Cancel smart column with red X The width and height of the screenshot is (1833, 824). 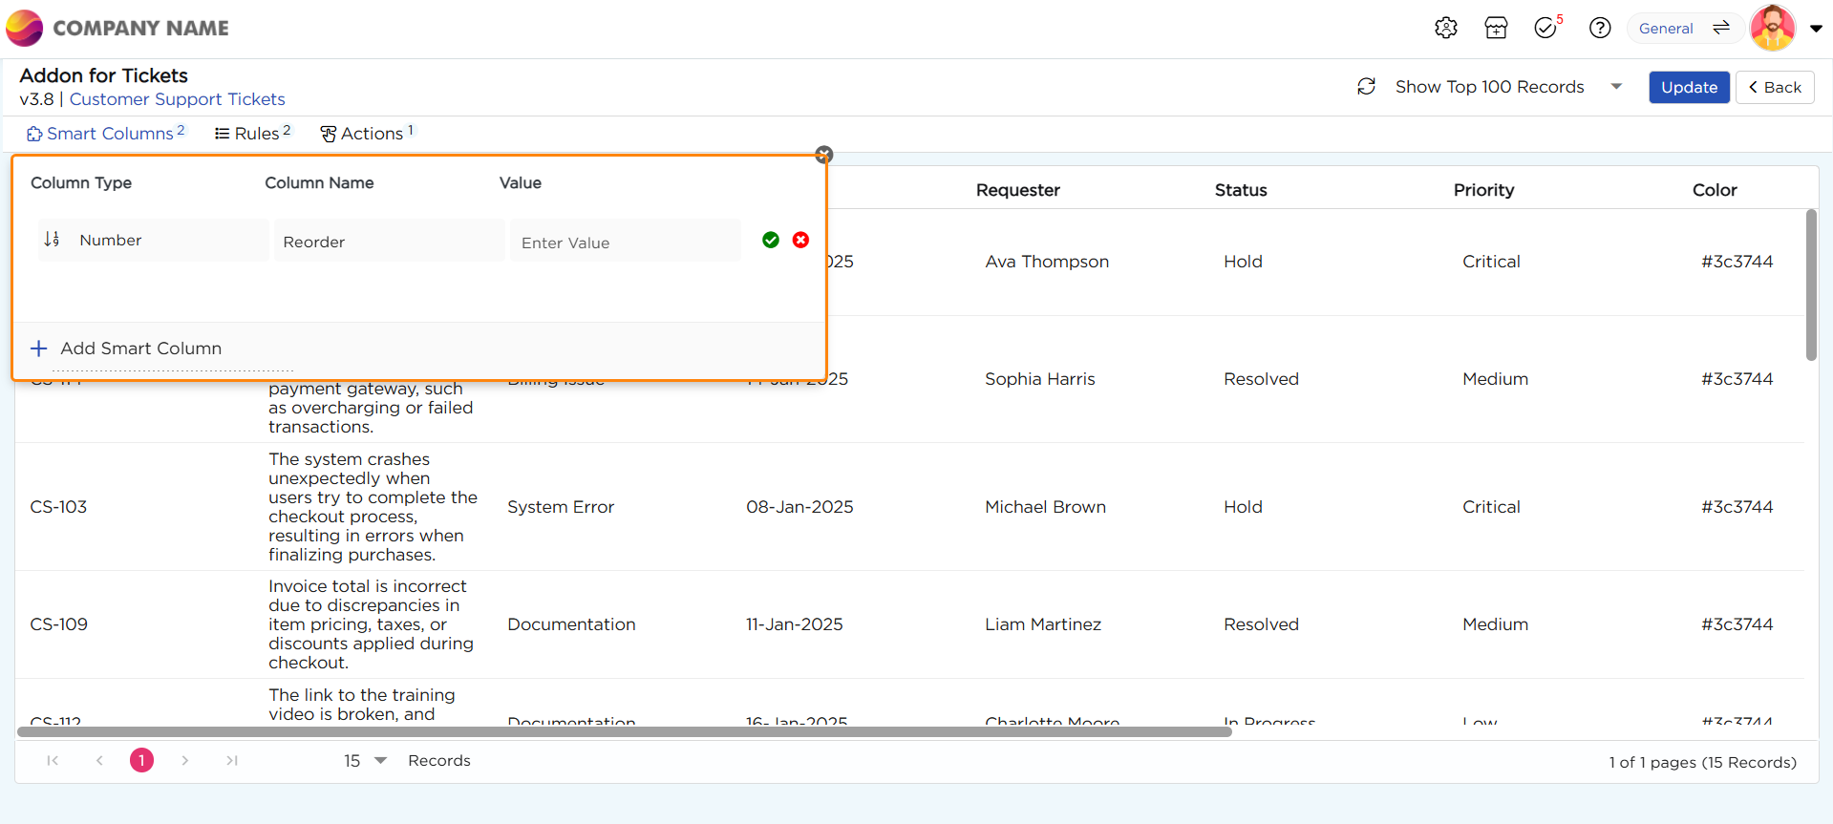(800, 241)
